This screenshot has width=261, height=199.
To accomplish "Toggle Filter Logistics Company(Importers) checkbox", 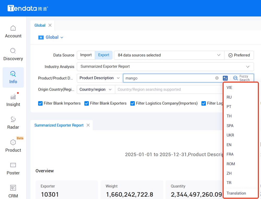I will point(132,103).
